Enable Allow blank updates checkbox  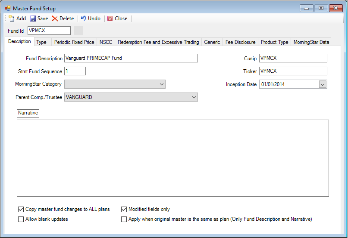[x=21, y=219]
